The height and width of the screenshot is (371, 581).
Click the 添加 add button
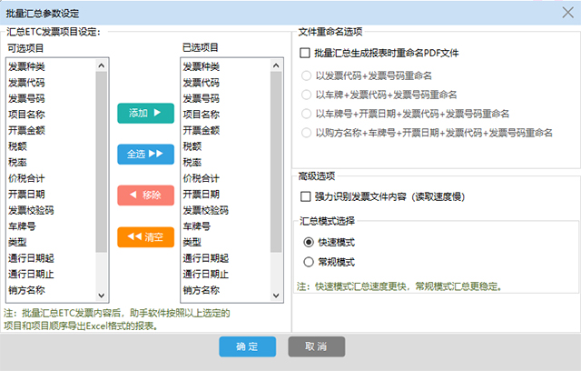(x=144, y=113)
